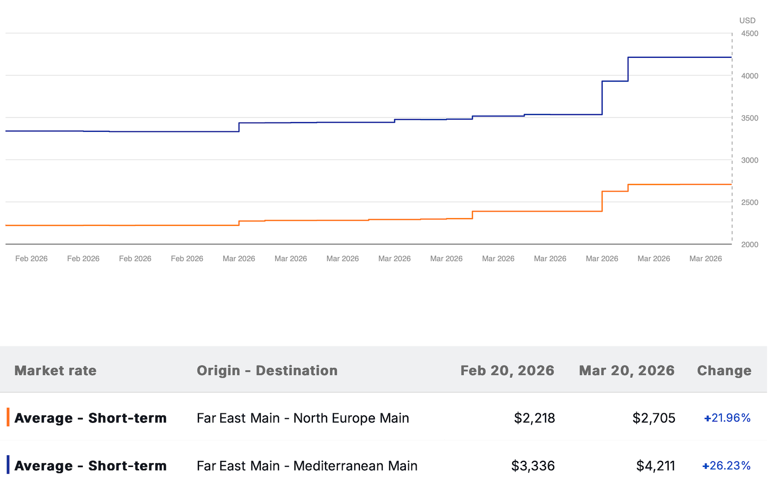Click the $4,211 rate value
777x492 pixels.
point(655,465)
